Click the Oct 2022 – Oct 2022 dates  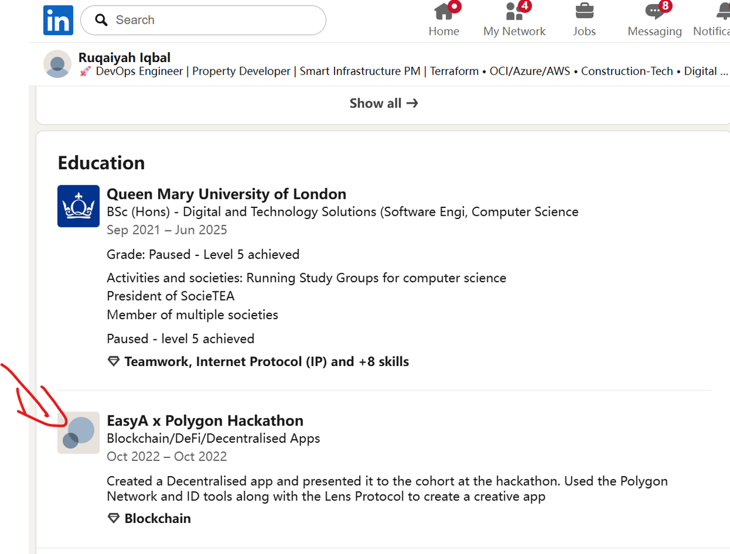pyautogui.click(x=167, y=457)
